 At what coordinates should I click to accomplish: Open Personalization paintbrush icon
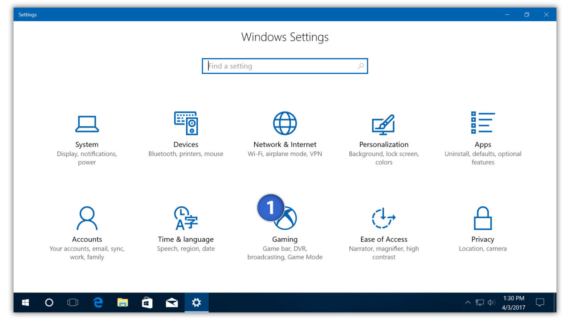[383, 125]
